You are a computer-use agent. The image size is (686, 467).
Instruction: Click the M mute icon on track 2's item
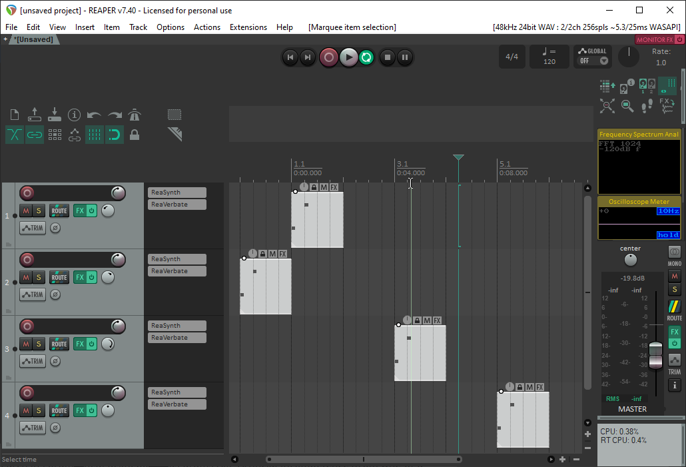pos(272,254)
